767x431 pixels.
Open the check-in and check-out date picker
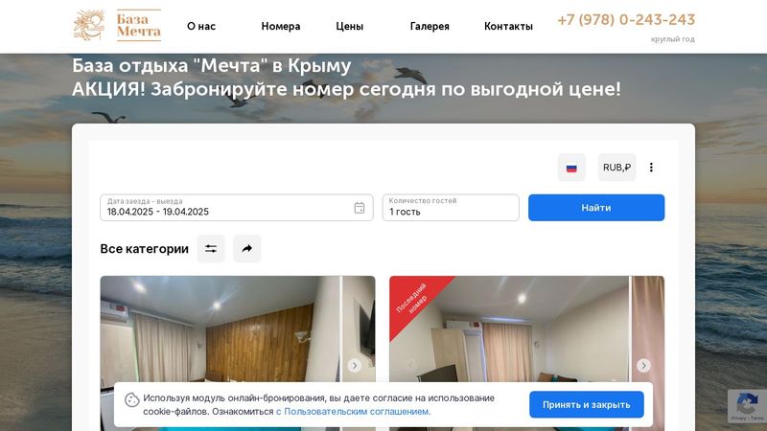(x=237, y=208)
